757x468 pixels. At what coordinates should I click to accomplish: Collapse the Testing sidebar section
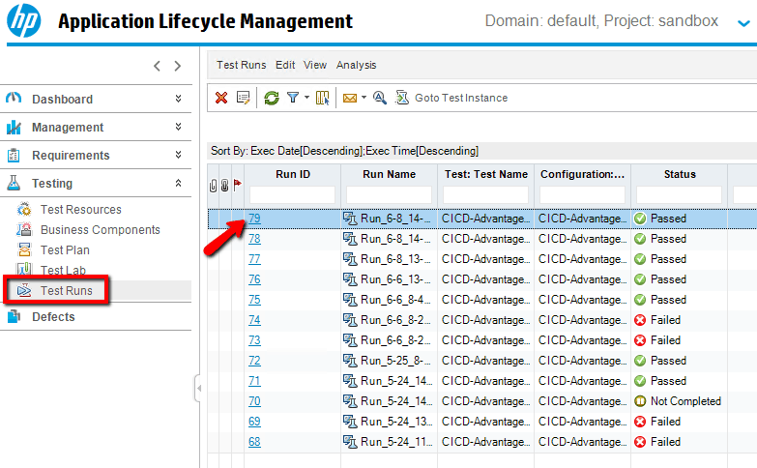[178, 183]
